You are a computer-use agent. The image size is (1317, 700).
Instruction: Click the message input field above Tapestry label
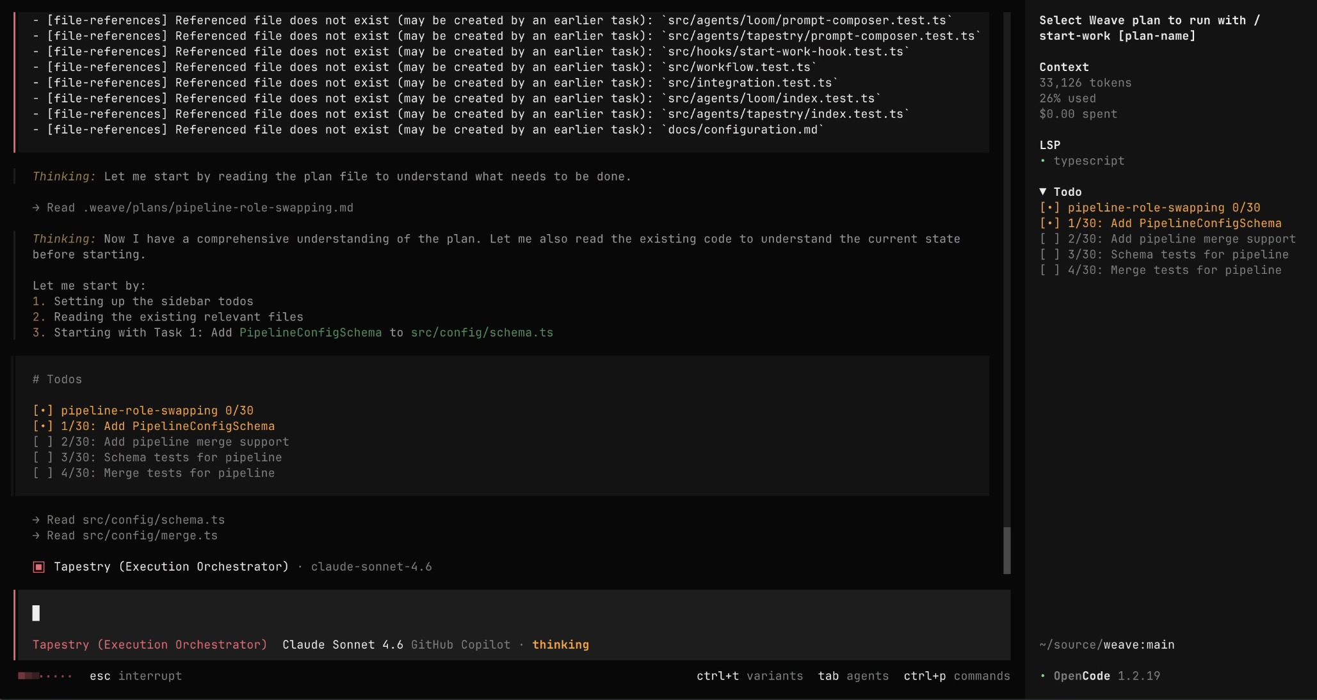(256, 613)
